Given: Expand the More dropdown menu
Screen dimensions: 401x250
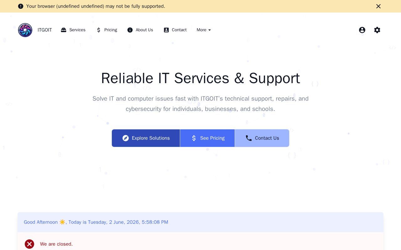Looking at the screenshot, I should click(204, 30).
